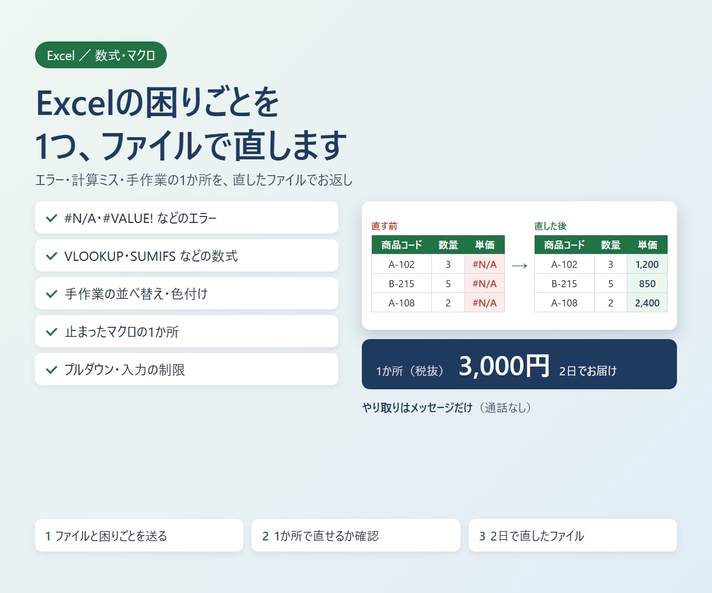Click the 数量 header in the 直した後 table
The width and height of the screenshot is (712, 593).
pyautogui.click(x=610, y=245)
